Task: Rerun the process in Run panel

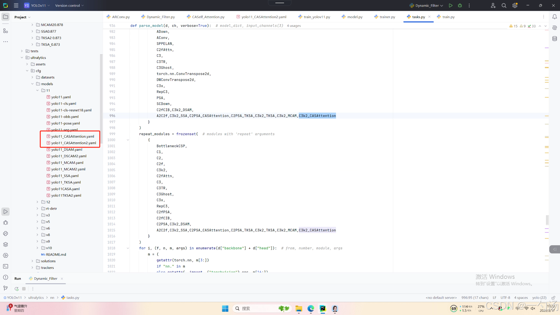Action: tap(17, 289)
